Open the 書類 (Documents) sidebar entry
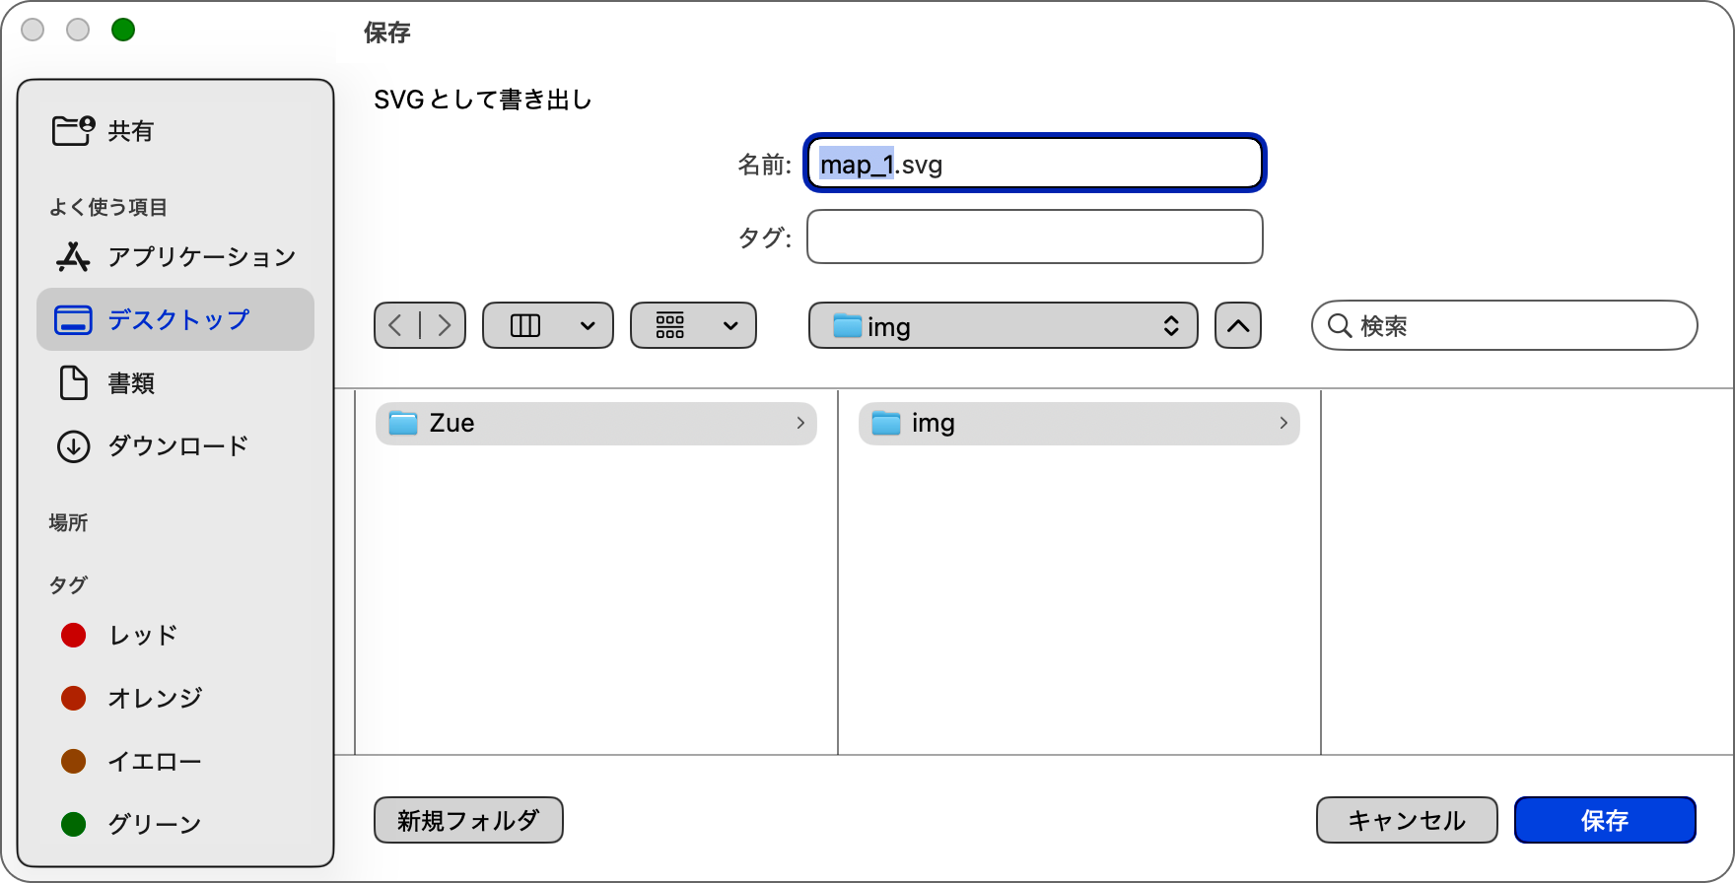This screenshot has height=883, width=1735. 132,383
